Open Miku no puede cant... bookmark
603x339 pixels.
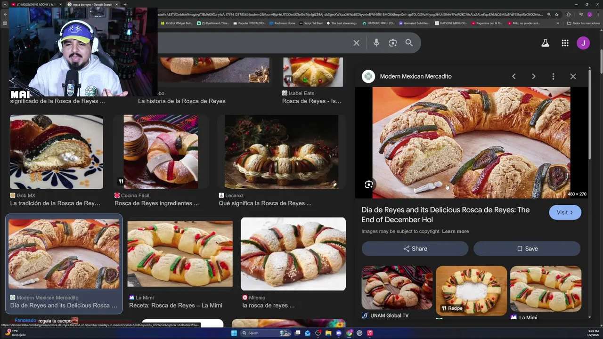point(524,23)
